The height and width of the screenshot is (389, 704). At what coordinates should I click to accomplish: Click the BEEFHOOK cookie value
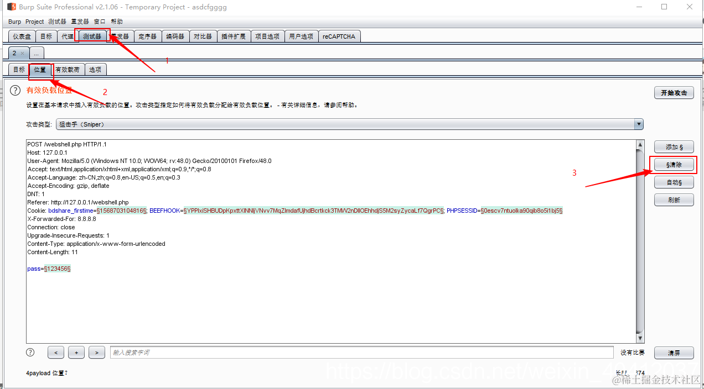[x=314, y=211]
